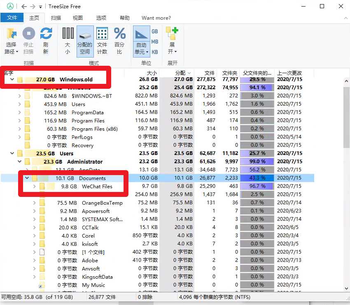This screenshot has width=350, height=305.
Task: Expand the Program Files (x86) folder
Action: (x=19, y=129)
